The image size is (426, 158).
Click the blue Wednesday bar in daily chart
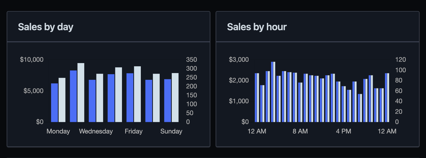pos(92,101)
